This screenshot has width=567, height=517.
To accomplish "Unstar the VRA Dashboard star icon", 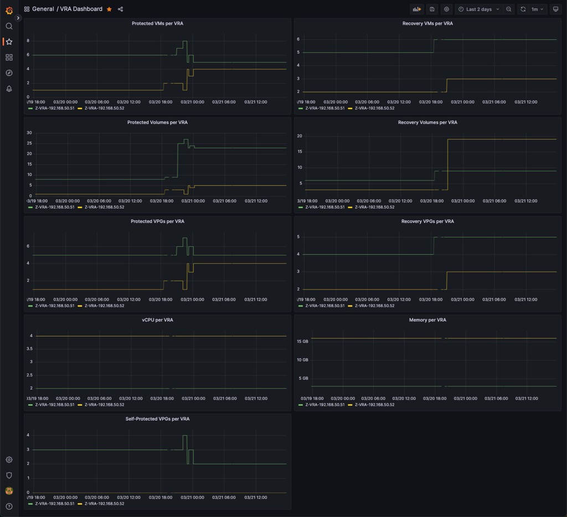I will pos(109,9).
